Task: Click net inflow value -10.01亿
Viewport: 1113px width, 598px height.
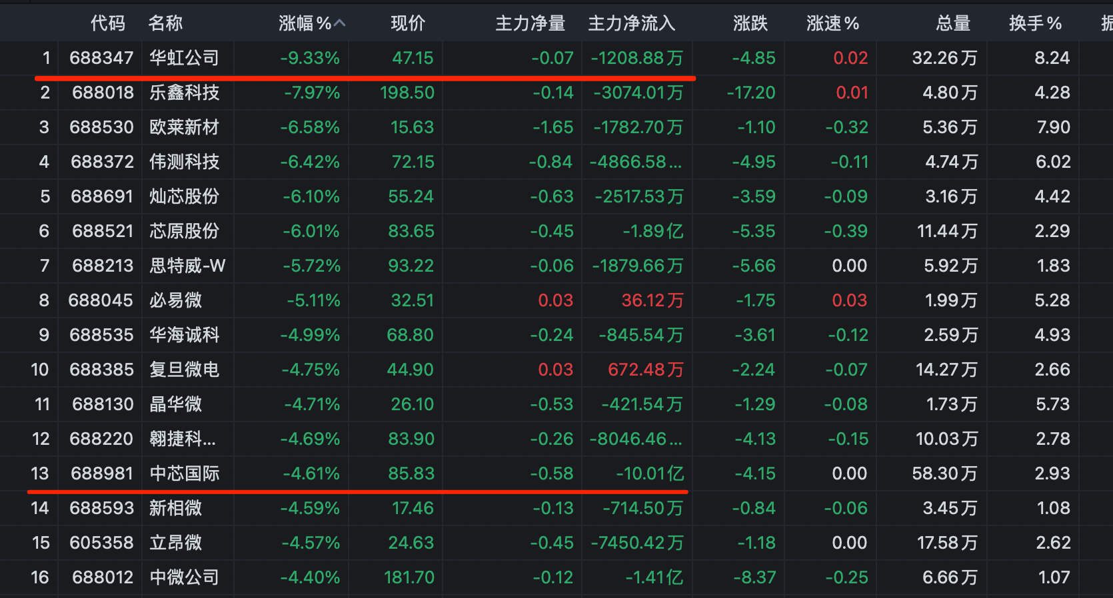Action: coord(650,473)
